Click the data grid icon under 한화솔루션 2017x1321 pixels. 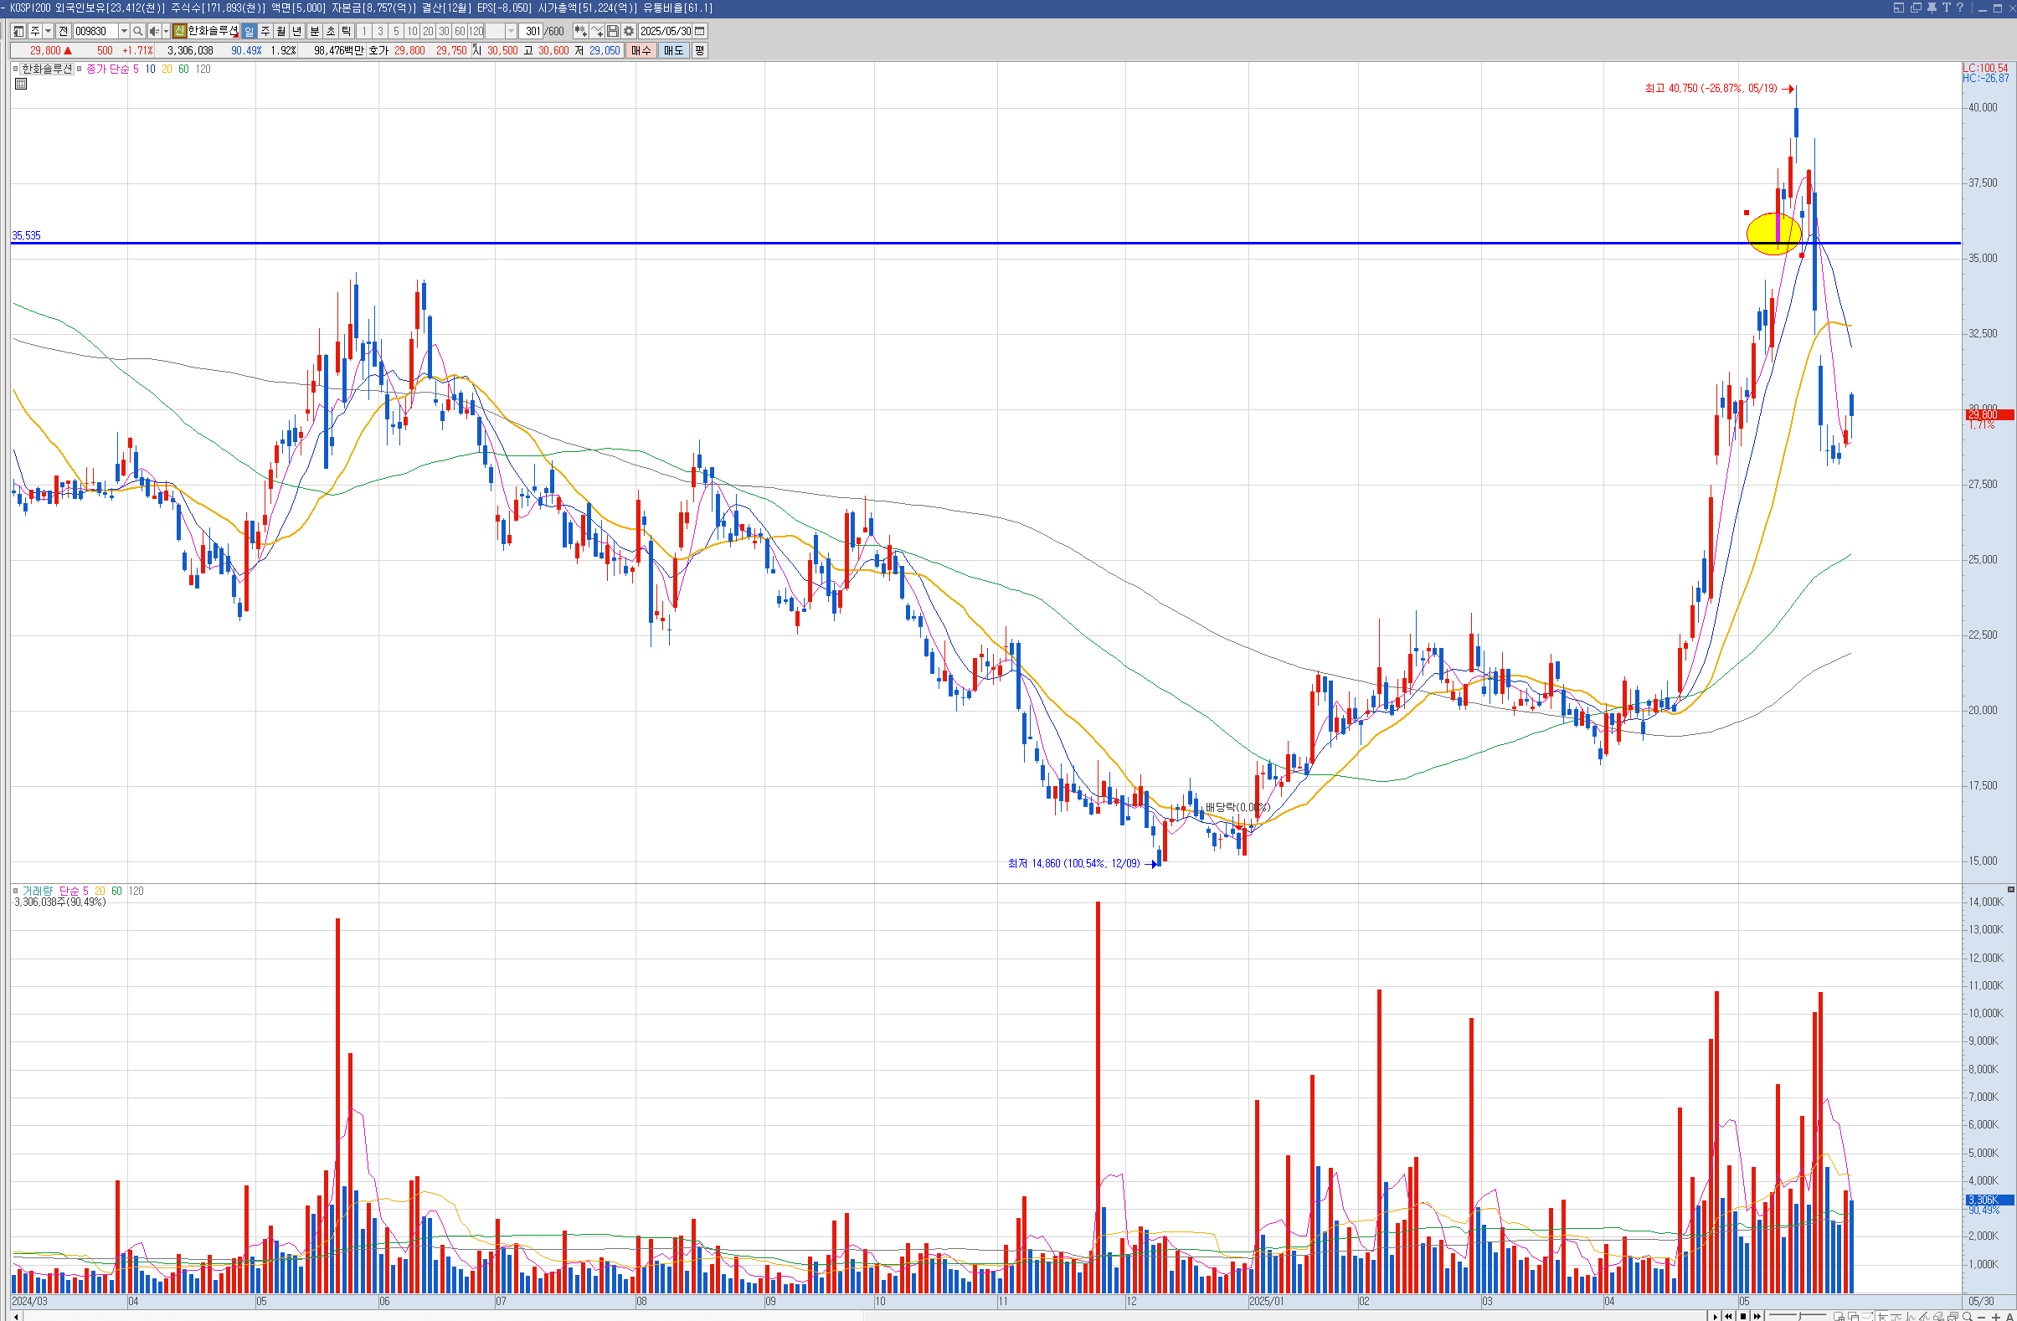pos(21,84)
